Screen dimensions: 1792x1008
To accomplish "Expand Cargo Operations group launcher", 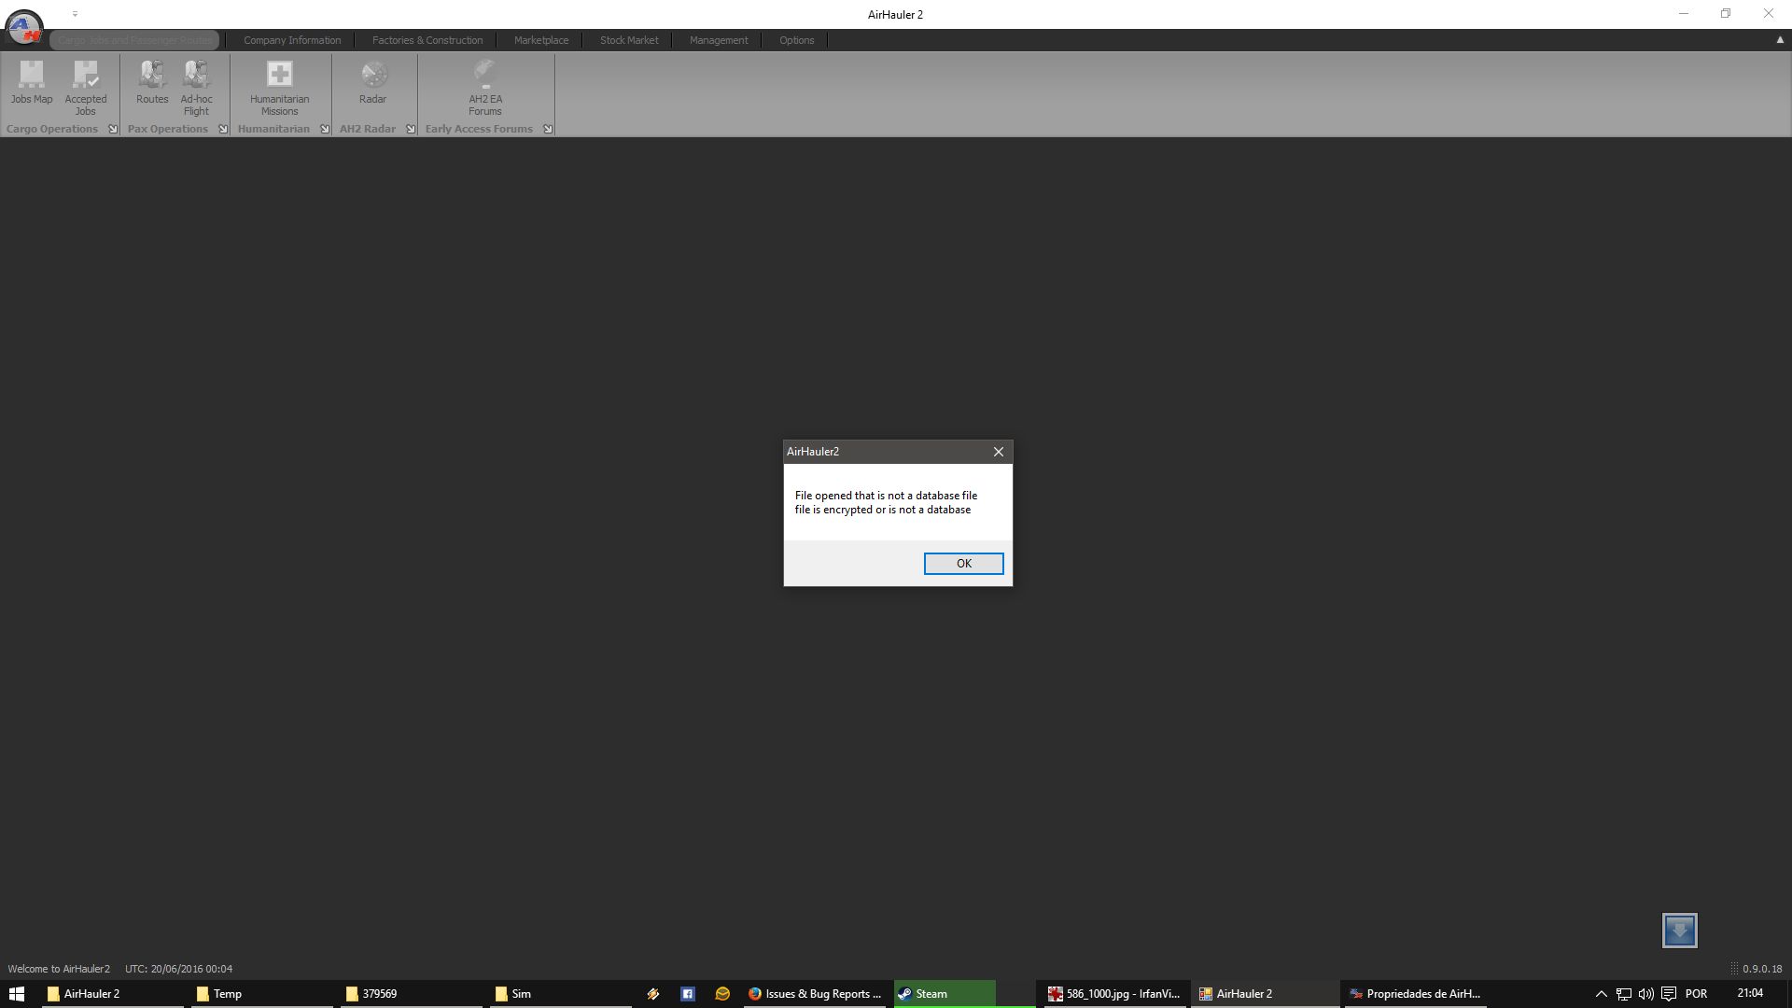I will click(113, 129).
